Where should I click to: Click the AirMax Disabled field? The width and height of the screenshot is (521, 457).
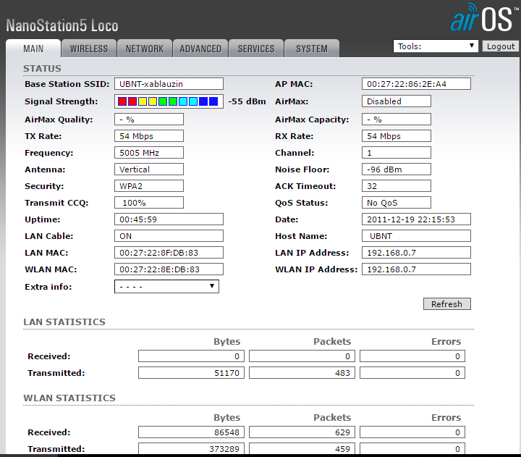pyautogui.click(x=397, y=101)
